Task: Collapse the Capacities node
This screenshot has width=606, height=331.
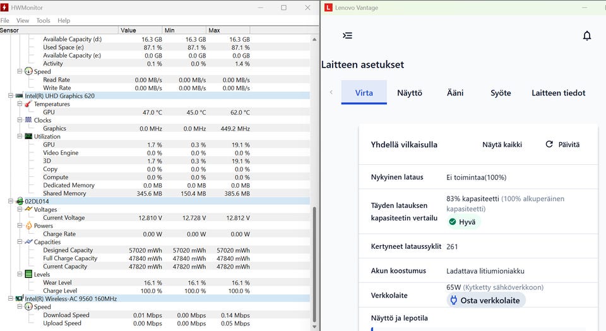Action: (20, 242)
